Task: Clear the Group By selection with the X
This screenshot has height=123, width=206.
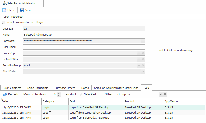Action: click(x=165, y=94)
